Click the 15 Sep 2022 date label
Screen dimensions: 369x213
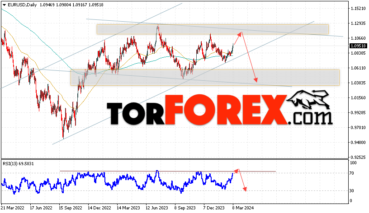click(x=71, y=208)
